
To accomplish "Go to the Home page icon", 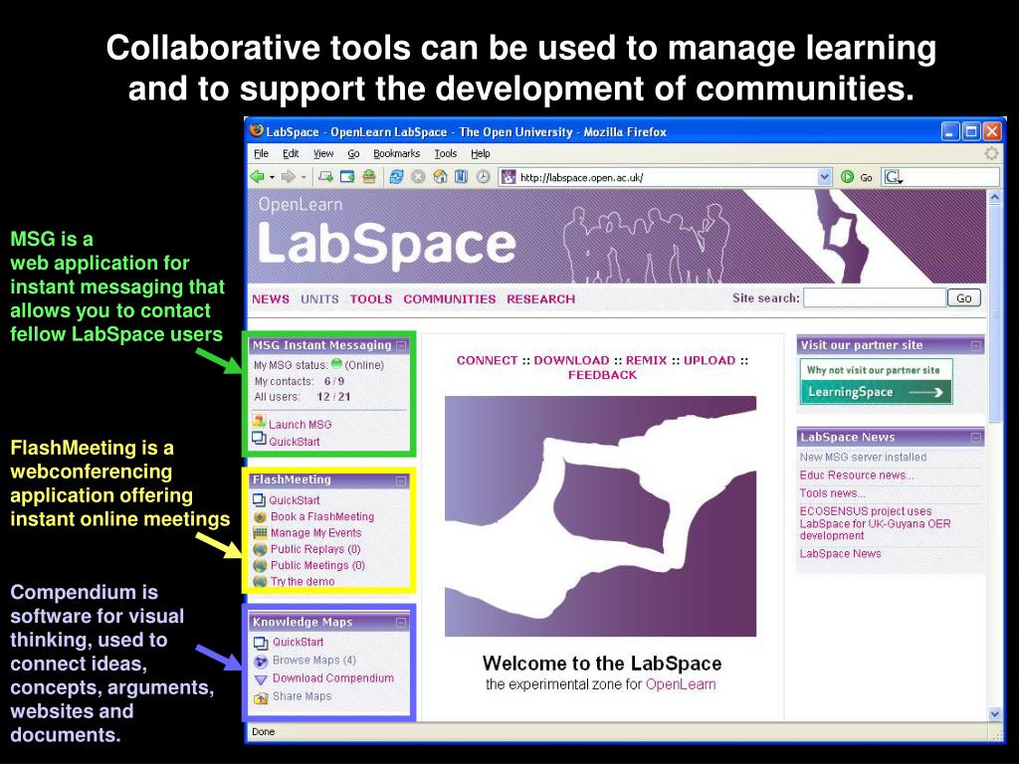I will [440, 177].
